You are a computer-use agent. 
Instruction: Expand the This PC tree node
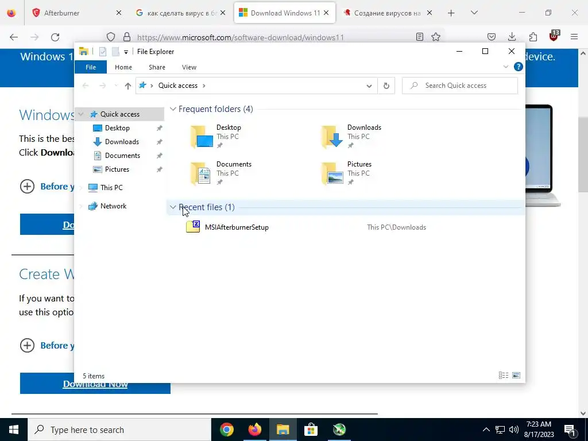pos(81,188)
